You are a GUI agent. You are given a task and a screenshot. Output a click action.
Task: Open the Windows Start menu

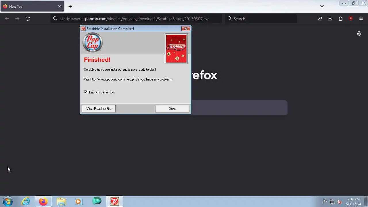click(8, 202)
